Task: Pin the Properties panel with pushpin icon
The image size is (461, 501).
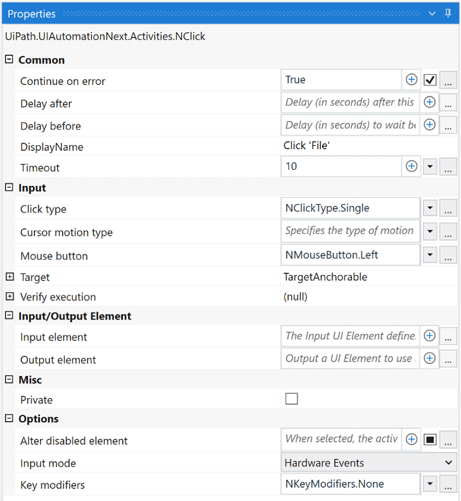Action: [448, 13]
